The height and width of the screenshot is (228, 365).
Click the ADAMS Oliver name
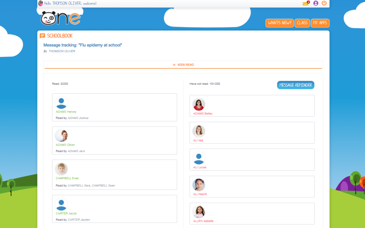65,145
